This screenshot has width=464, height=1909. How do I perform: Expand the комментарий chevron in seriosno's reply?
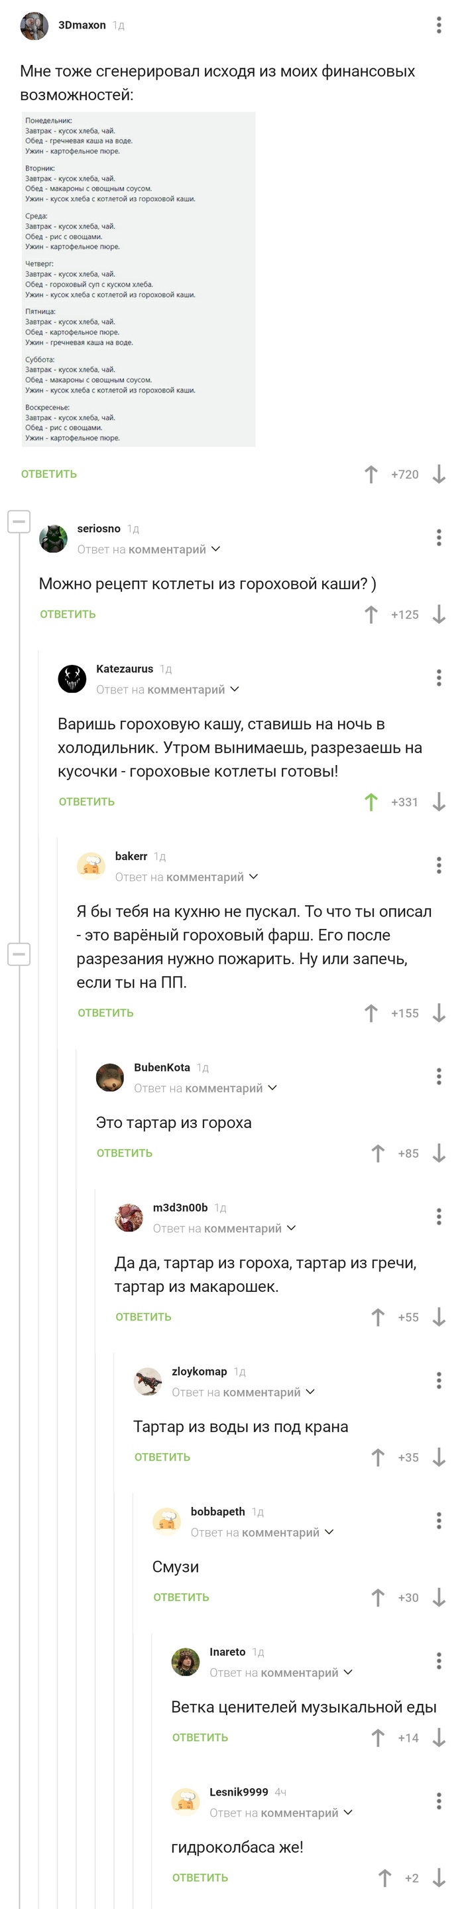(215, 549)
